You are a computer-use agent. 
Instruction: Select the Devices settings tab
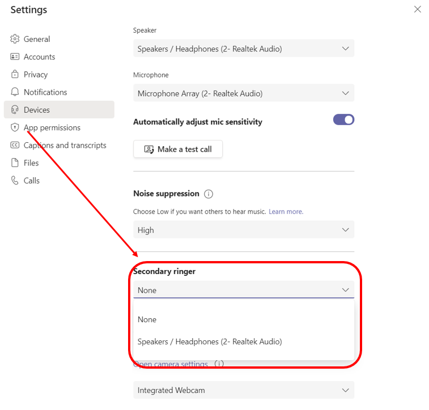click(x=59, y=110)
